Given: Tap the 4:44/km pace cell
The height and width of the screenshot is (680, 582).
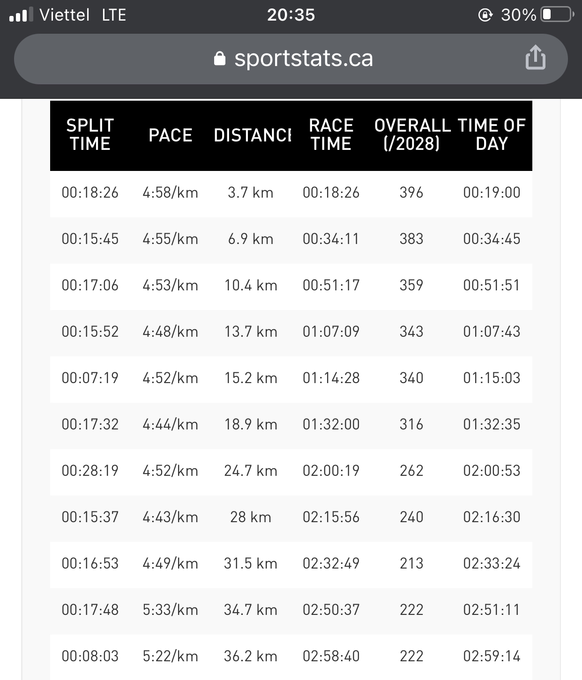Looking at the screenshot, I should pos(171,425).
